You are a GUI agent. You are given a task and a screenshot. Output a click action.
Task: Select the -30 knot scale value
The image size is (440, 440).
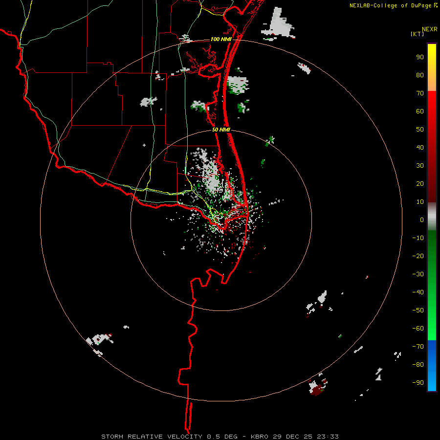(x=418, y=274)
